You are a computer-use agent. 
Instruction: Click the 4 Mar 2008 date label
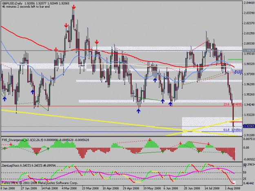(69, 188)
